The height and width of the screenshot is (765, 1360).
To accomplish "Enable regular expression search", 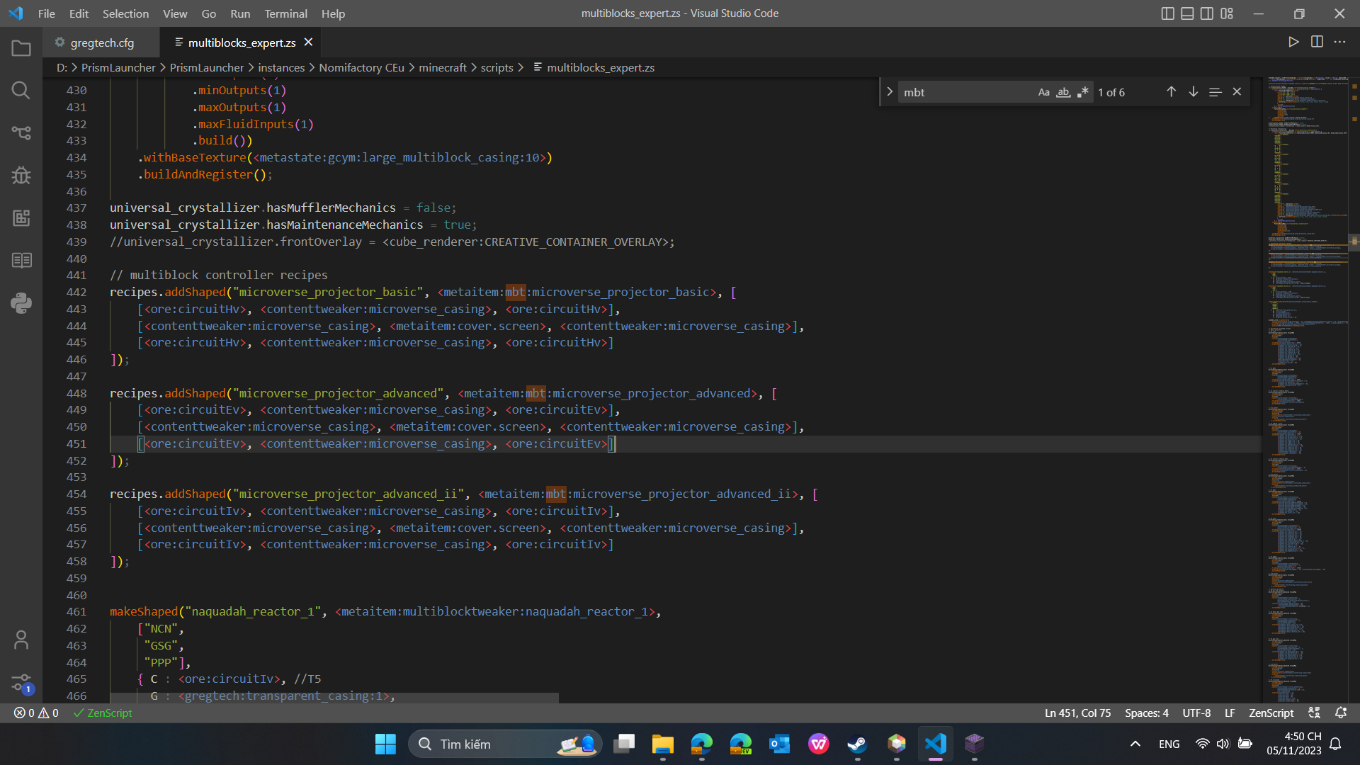I will 1083,91.
